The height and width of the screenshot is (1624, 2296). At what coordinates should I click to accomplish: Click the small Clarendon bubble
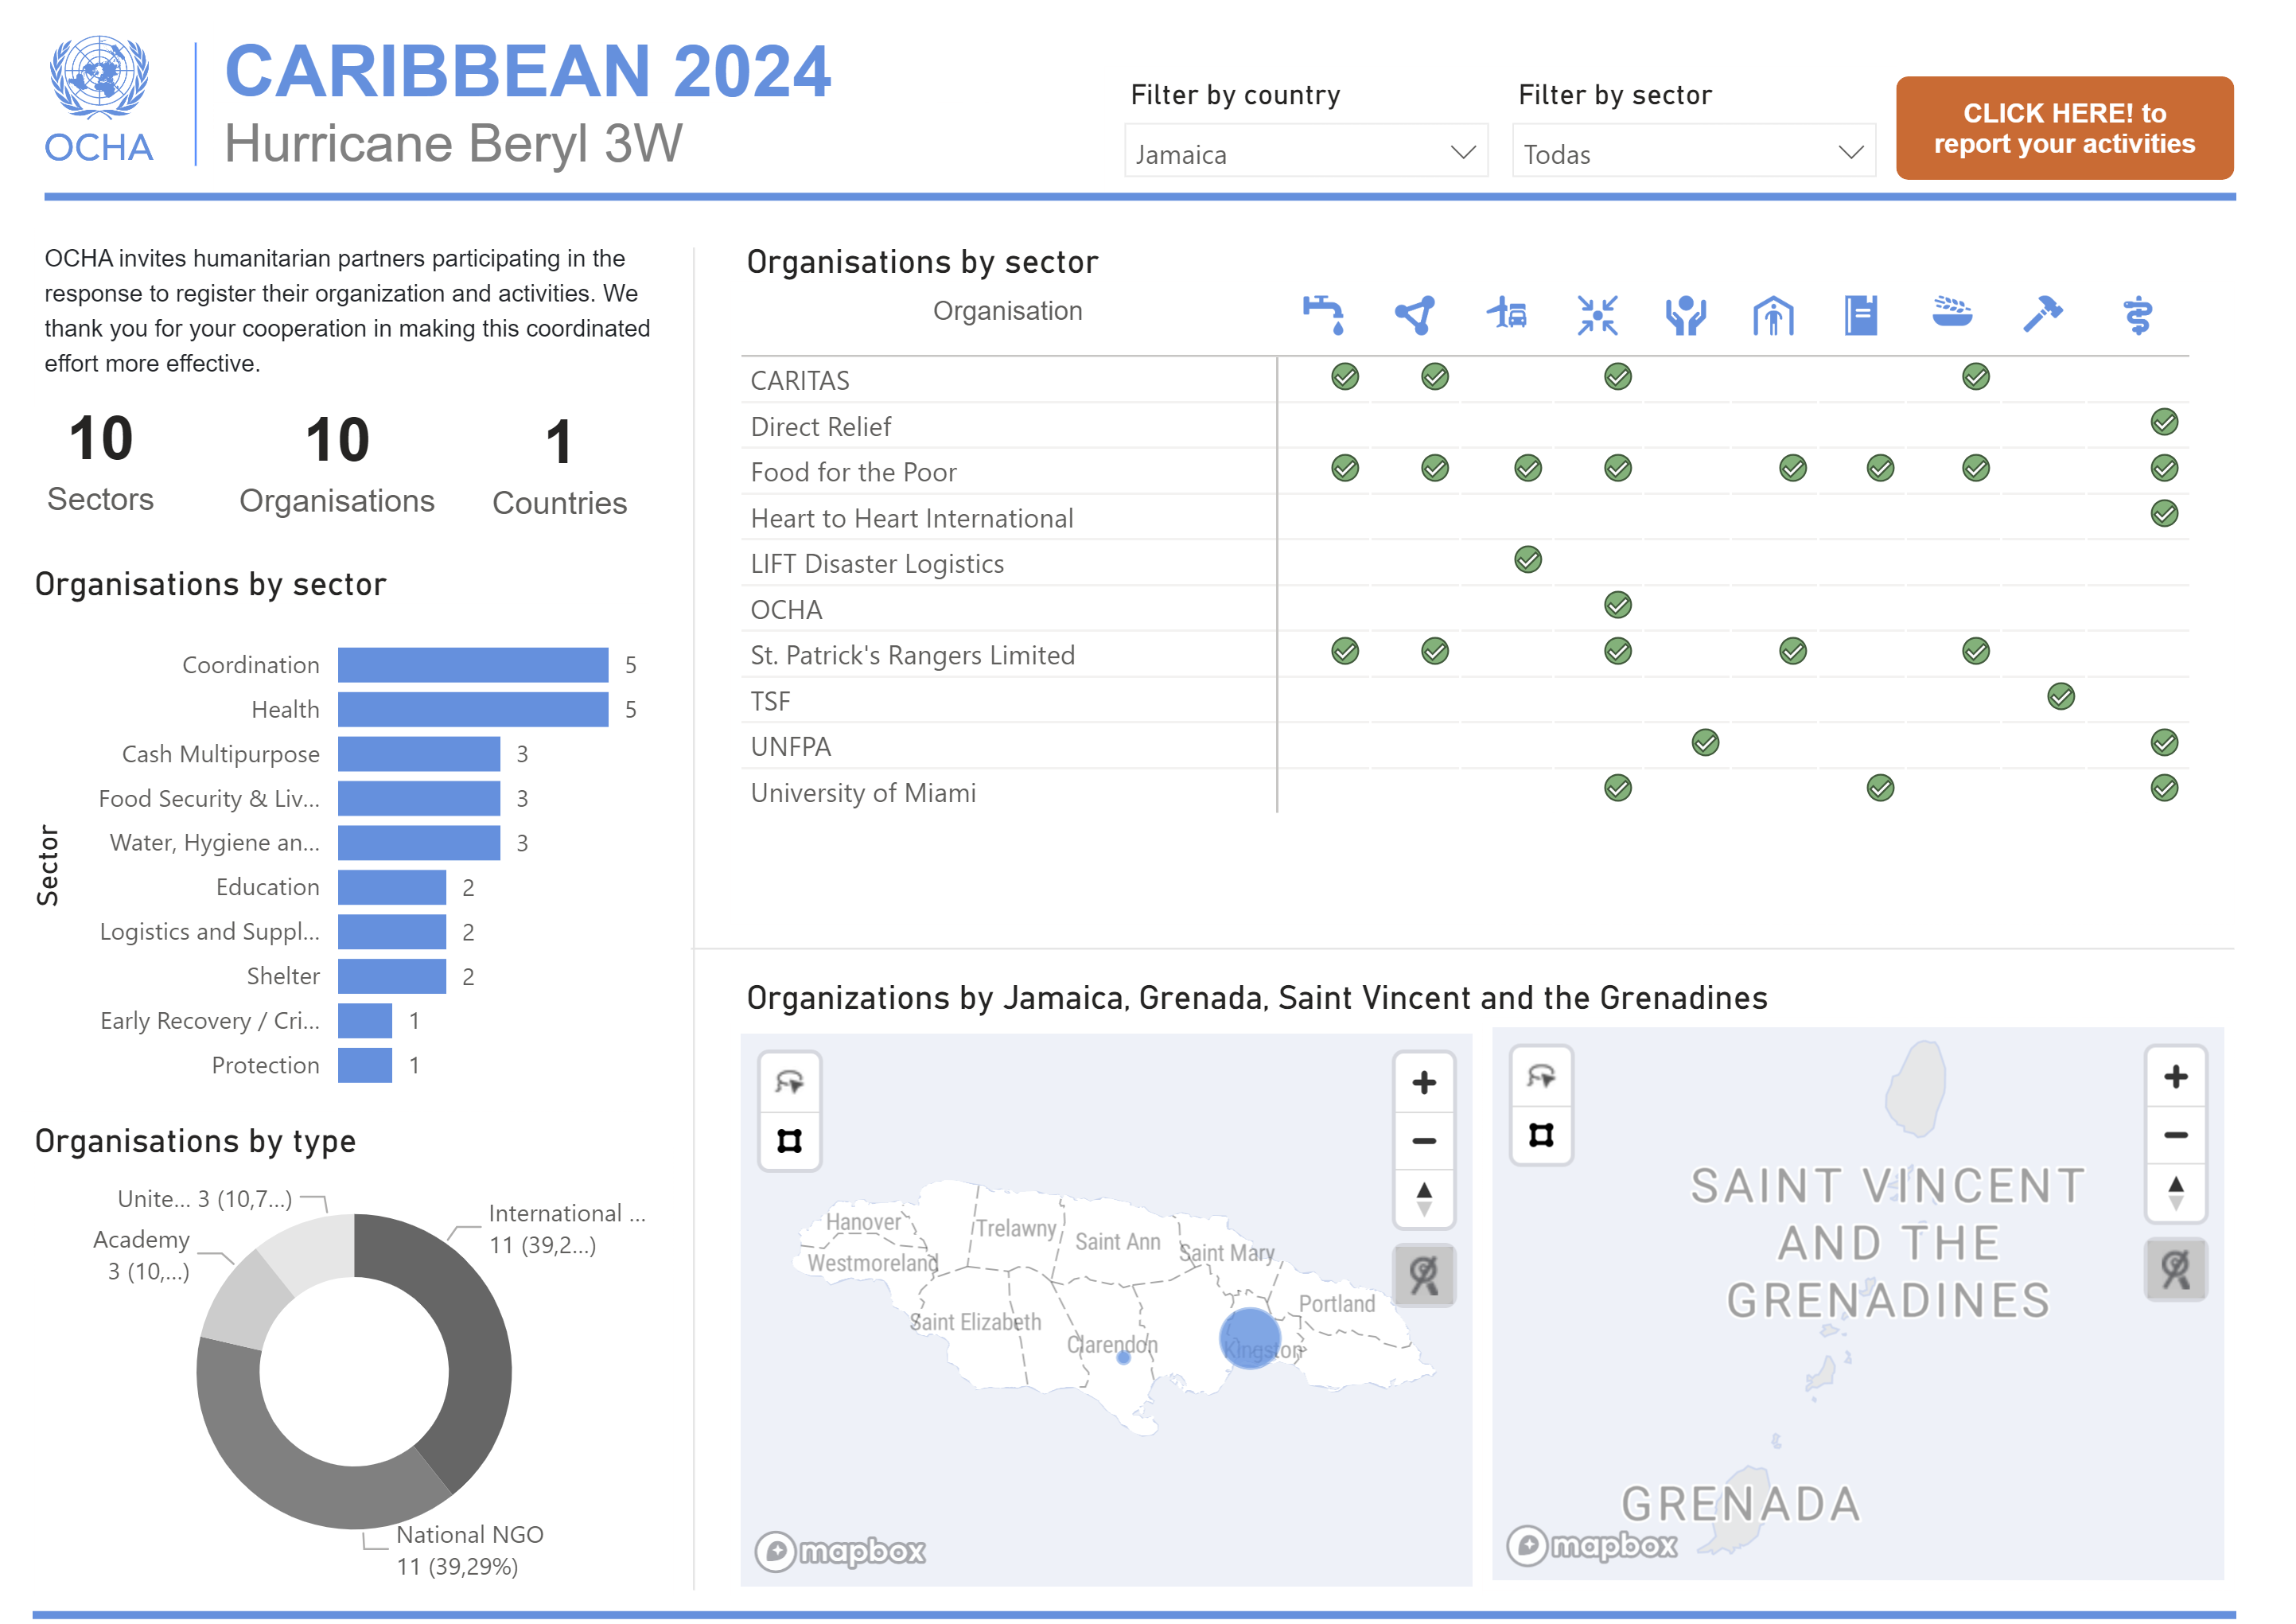pyautogui.click(x=1123, y=1357)
